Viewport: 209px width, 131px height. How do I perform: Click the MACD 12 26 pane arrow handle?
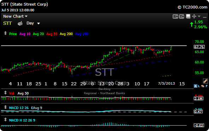5,107
